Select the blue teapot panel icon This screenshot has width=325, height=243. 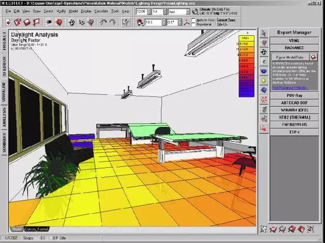(x=263, y=71)
